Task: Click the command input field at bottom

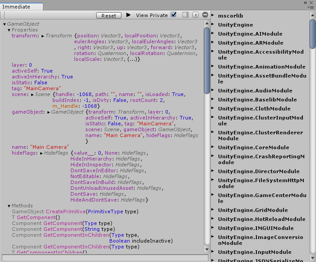Action: [x=105, y=258]
